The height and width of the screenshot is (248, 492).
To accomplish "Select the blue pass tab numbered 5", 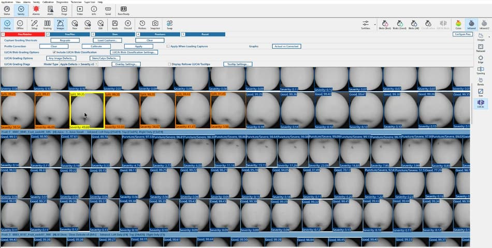I will point(204,34).
